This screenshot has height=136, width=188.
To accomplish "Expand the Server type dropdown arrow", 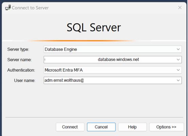I will tap(178, 49).
